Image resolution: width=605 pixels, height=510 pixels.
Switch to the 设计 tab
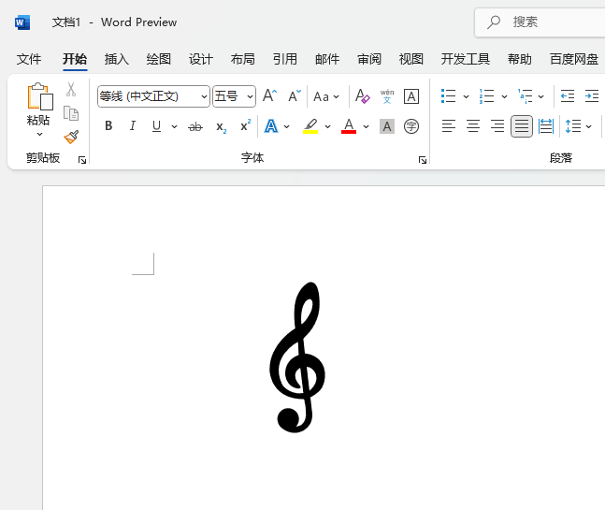click(201, 59)
